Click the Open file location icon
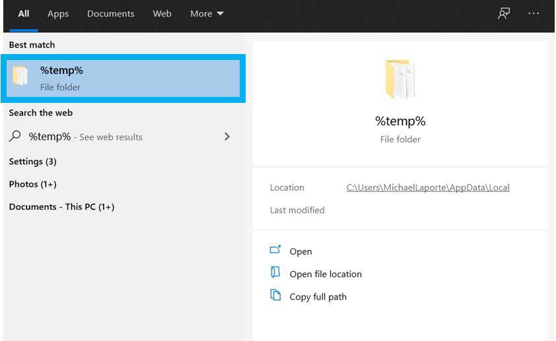 pyautogui.click(x=275, y=273)
